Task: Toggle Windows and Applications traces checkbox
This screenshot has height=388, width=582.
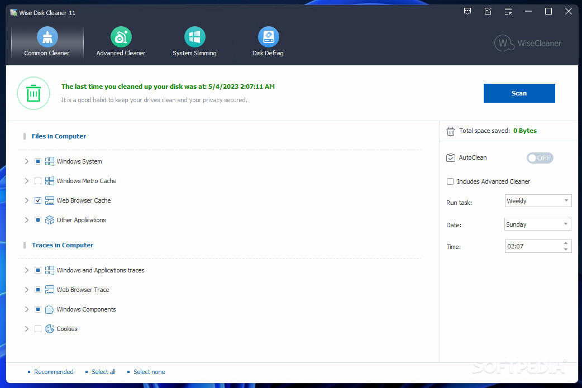Action: [x=38, y=270]
